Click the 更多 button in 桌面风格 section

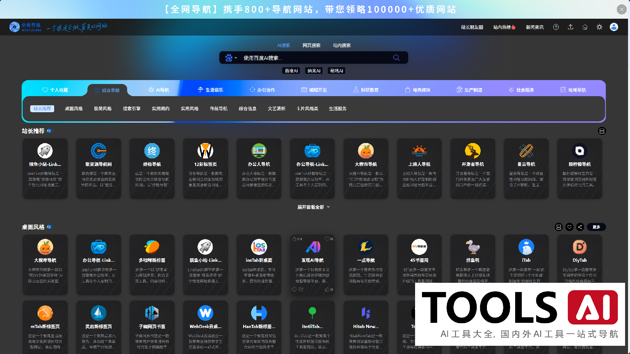pos(596,227)
